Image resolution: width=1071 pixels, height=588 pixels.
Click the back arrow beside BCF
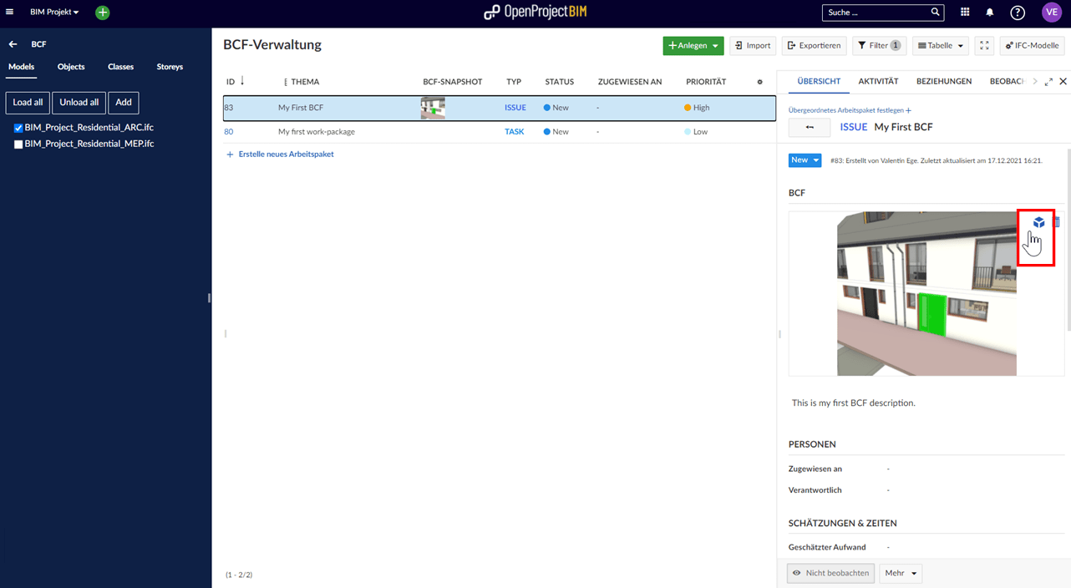coord(13,43)
